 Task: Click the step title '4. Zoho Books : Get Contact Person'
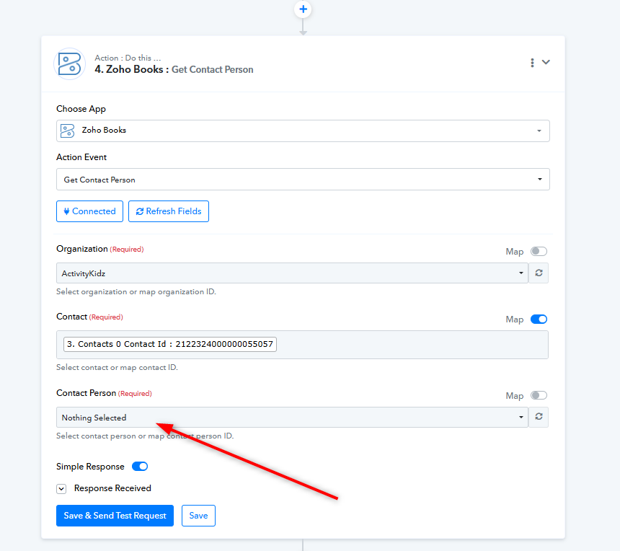pyautogui.click(x=174, y=70)
